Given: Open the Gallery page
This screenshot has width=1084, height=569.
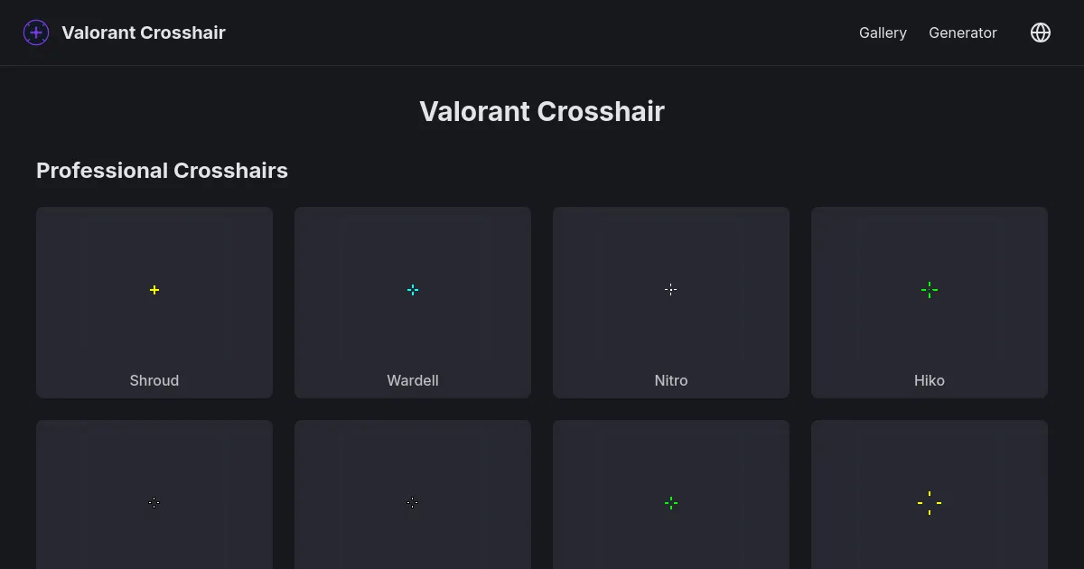Looking at the screenshot, I should click(x=883, y=33).
